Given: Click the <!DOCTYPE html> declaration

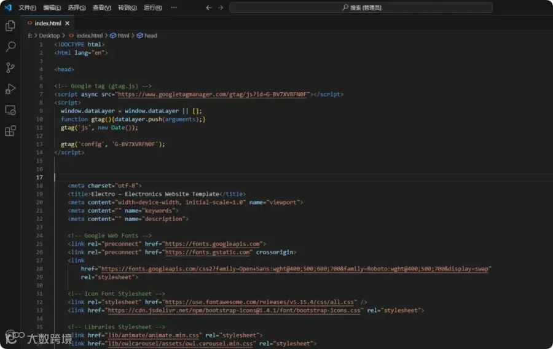Looking at the screenshot, I should tap(79, 45).
